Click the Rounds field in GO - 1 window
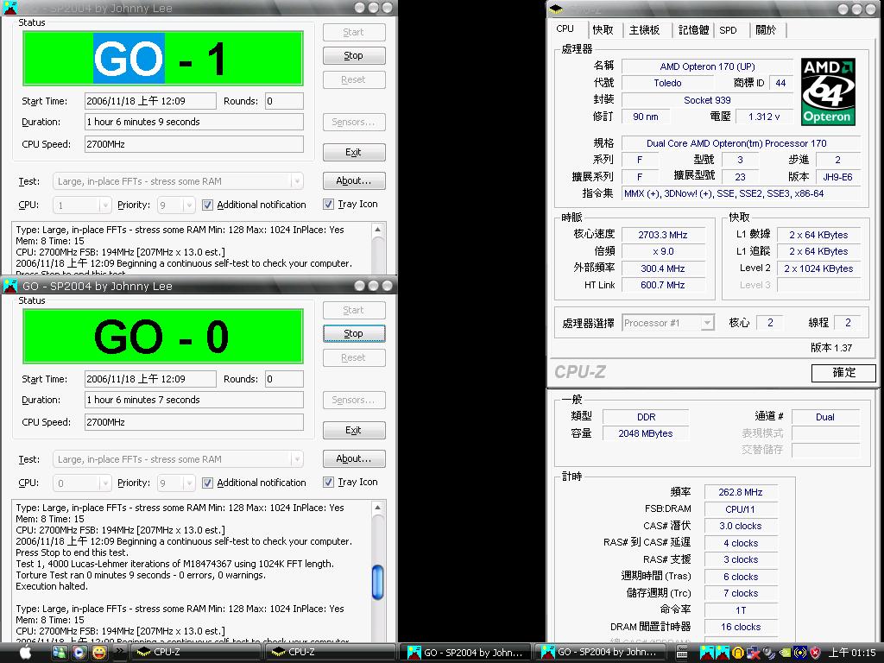This screenshot has width=884, height=663. pyautogui.click(x=284, y=101)
